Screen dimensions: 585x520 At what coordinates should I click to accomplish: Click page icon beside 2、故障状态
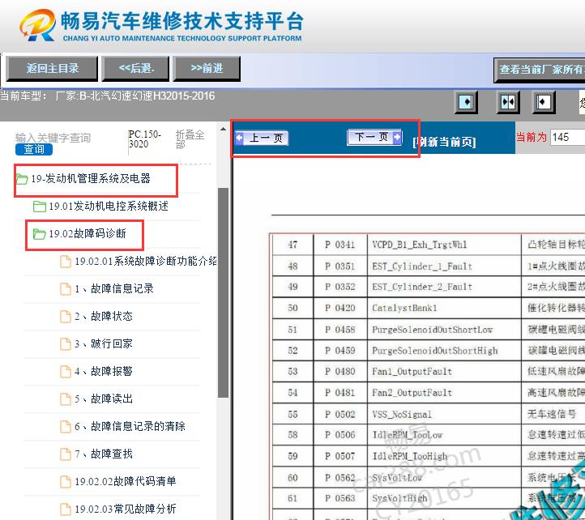(66, 317)
